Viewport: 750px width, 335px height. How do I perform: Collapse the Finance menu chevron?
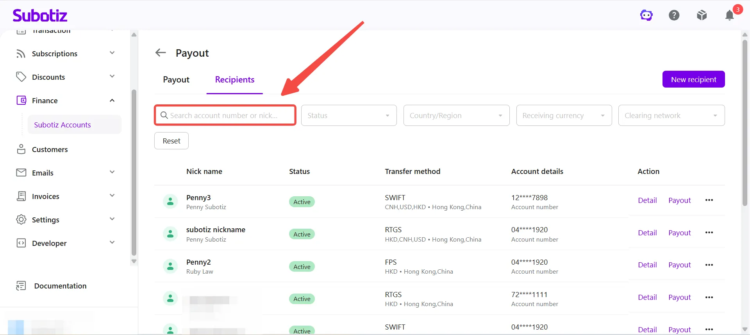point(112,100)
